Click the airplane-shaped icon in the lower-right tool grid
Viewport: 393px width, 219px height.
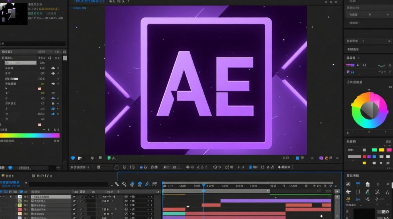(348, 192)
